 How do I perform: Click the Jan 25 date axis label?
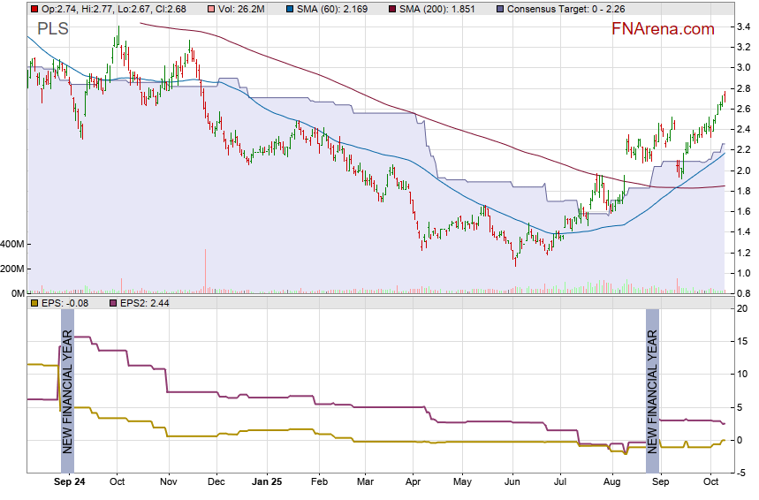pos(266,482)
